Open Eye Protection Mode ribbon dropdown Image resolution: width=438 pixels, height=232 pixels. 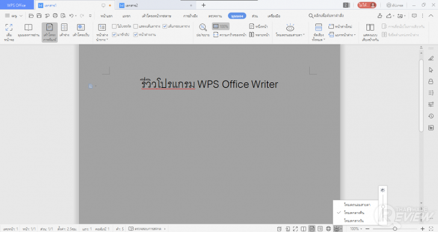coord(290,31)
